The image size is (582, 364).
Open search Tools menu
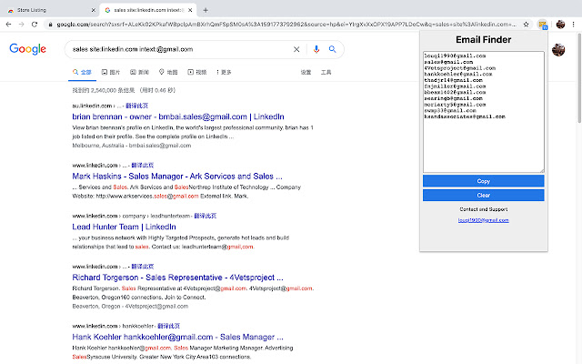tap(326, 72)
